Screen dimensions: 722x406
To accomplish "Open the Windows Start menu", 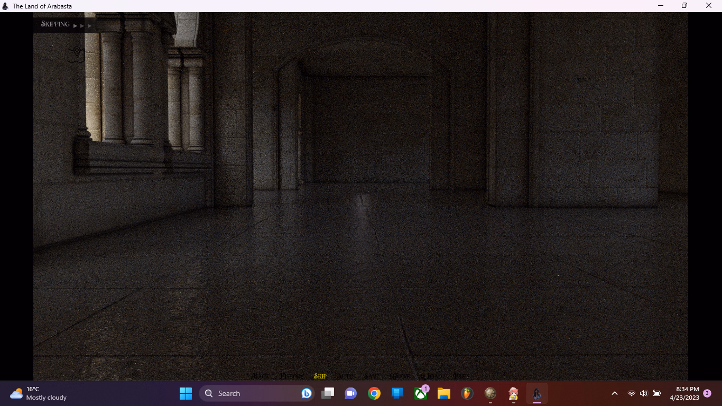I will click(186, 393).
